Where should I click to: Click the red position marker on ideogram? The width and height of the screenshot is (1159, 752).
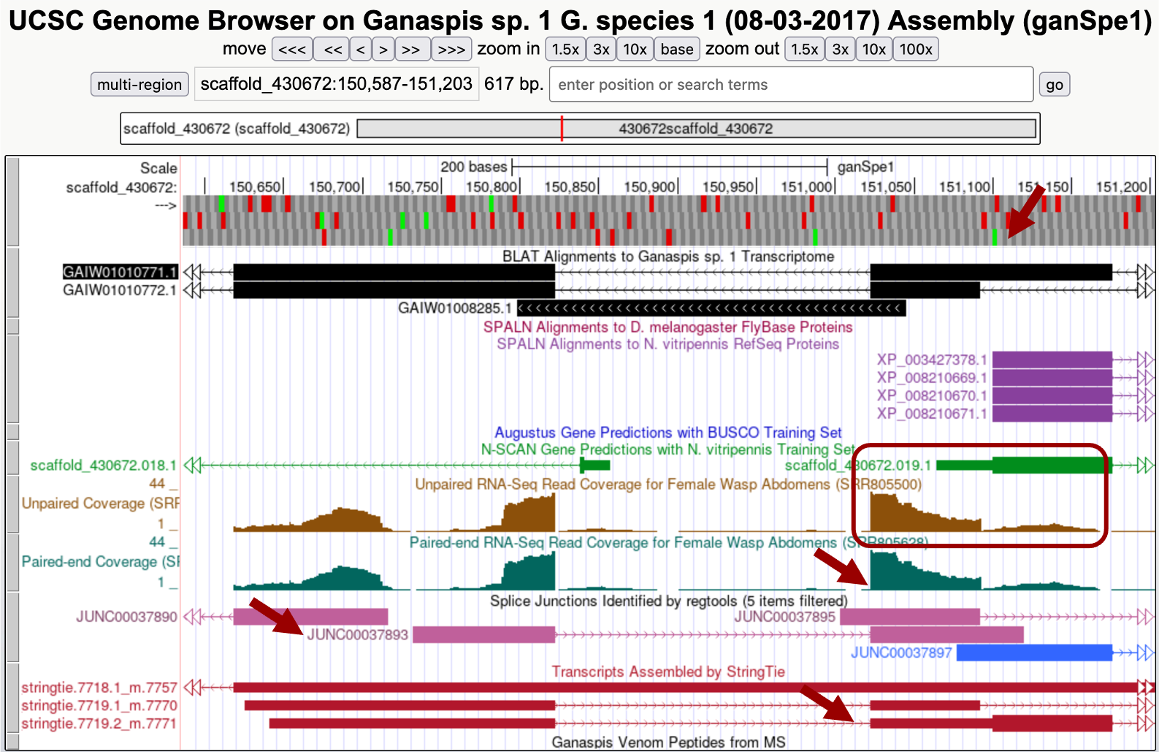562,129
